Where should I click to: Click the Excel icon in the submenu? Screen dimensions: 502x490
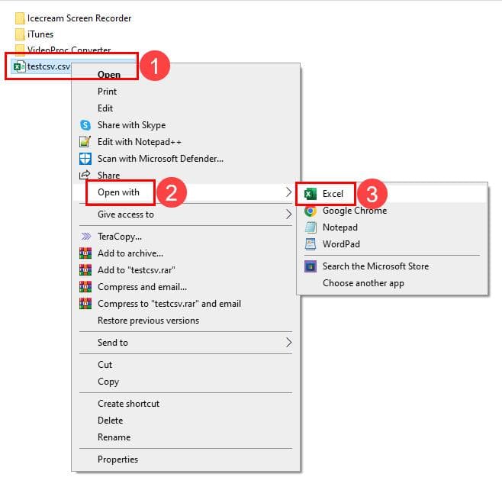(x=311, y=194)
